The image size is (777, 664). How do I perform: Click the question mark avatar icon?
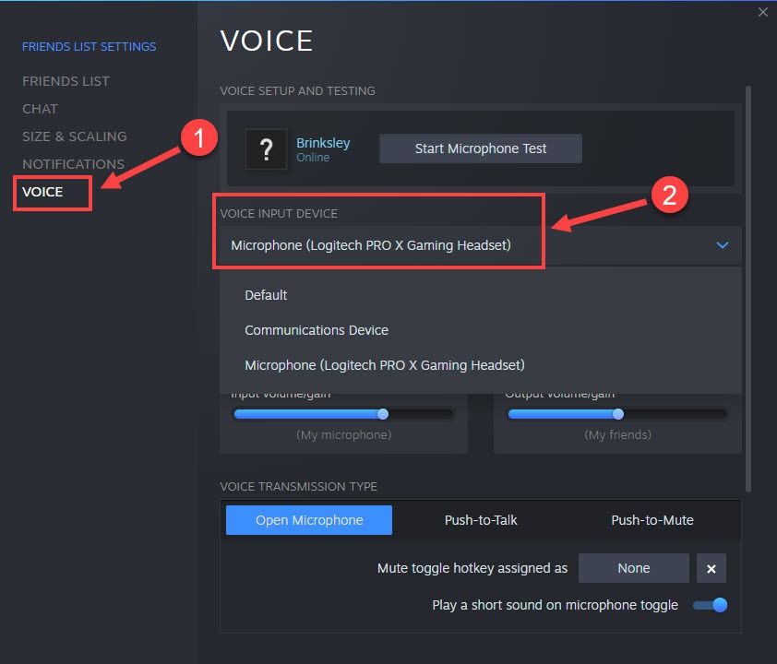click(267, 149)
